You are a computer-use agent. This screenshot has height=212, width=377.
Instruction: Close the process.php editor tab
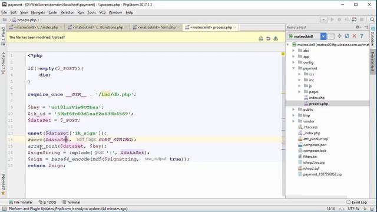pos(235,28)
